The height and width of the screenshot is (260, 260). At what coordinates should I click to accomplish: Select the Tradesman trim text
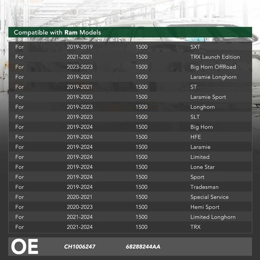coord(204,187)
